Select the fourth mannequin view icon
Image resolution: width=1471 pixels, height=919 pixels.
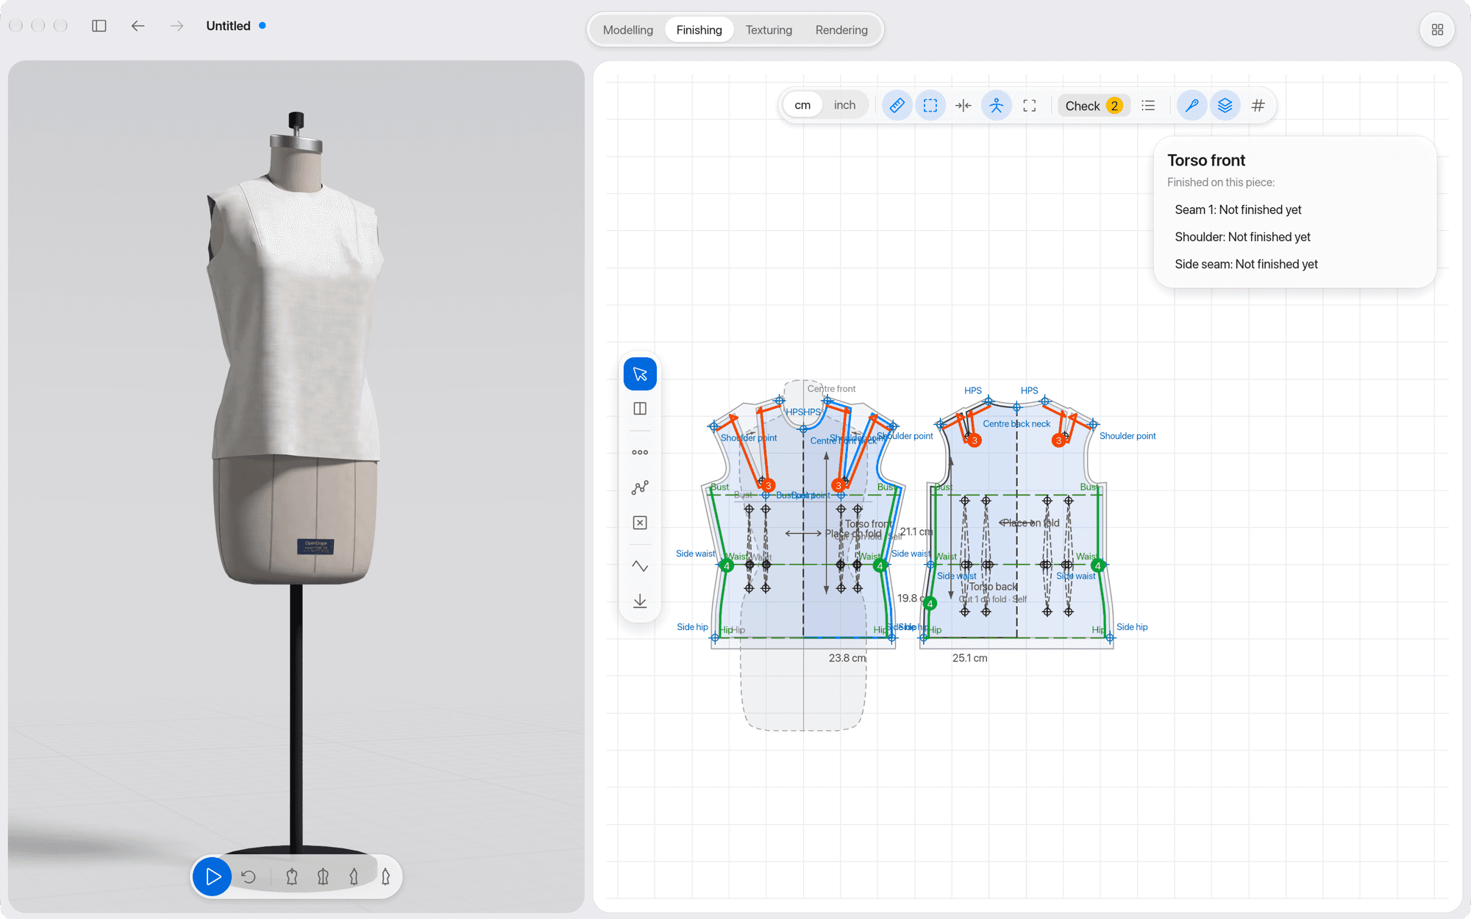point(385,876)
